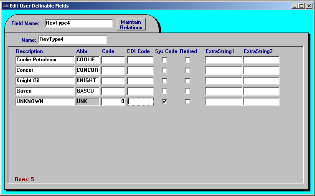Viewport: 315px width, 196px height.
Task: Check Retired for Knight Oil row
Action: (187, 80)
